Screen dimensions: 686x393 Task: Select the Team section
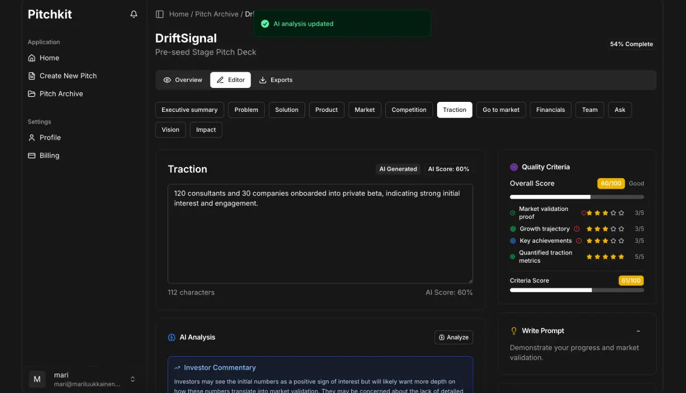click(x=590, y=110)
